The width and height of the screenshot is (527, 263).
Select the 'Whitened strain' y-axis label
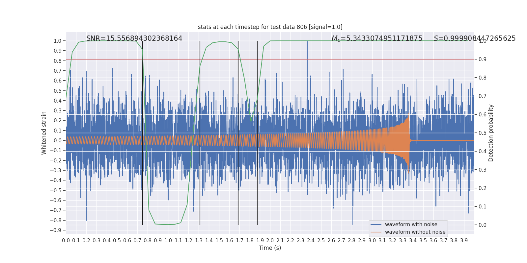coord(44,133)
